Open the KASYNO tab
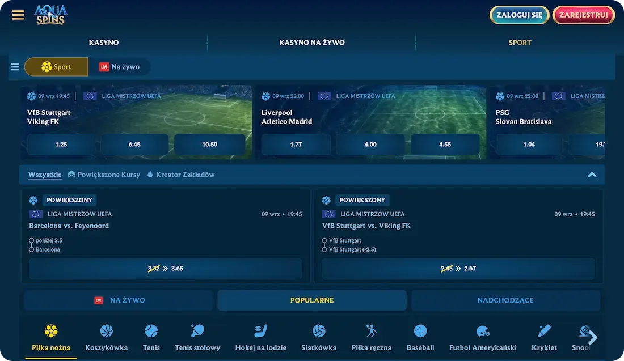Screen dimensions: 624x361 [104, 43]
